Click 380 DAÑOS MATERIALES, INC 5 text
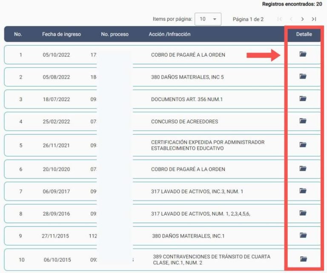 187,77
